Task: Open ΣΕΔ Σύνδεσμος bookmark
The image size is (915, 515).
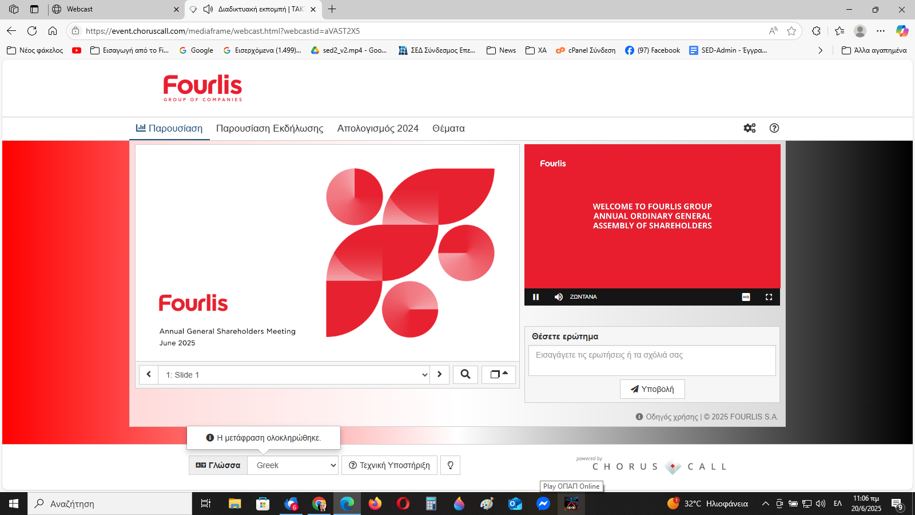Action: tap(437, 50)
